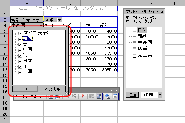The width and height of the screenshot is (185, 123).
Task: Select the 売上高 field name in list
Action: [145, 55]
